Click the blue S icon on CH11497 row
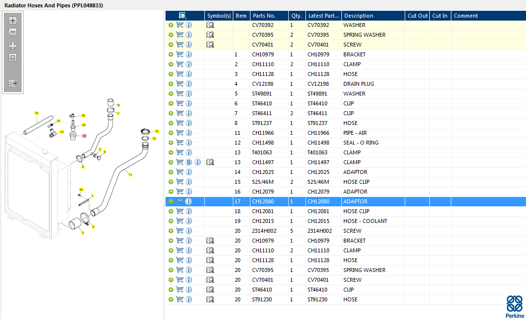526x319 pixels. coord(189,162)
